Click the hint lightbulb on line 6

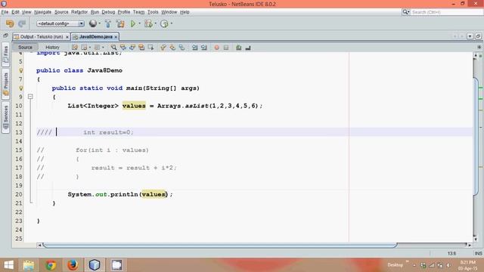(21, 70)
